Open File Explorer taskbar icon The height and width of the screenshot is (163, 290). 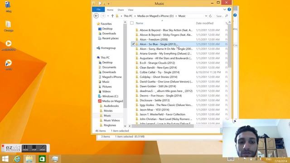[x=29, y=159]
